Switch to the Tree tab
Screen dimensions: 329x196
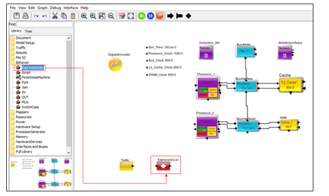click(x=28, y=31)
